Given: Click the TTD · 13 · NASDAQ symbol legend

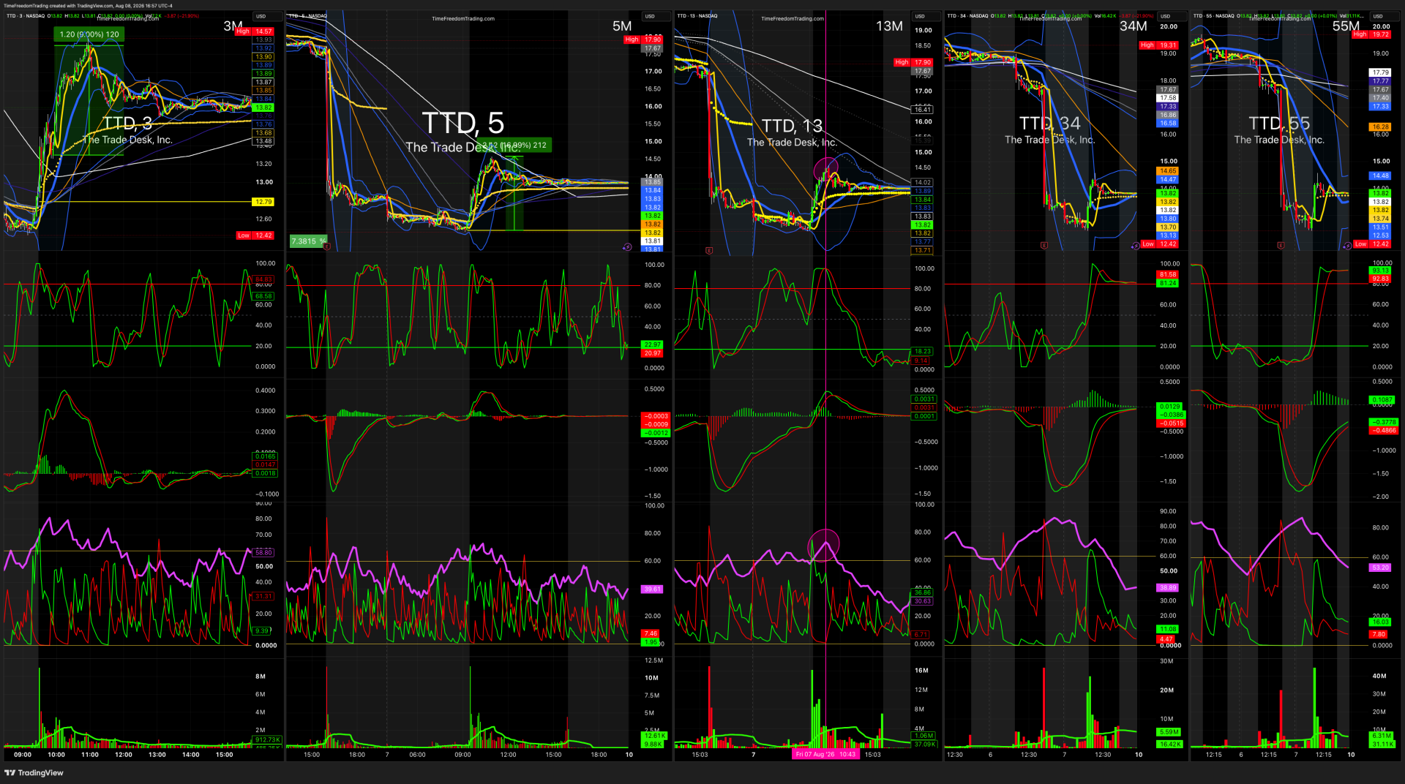Looking at the screenshot, I should coord(697,15).
